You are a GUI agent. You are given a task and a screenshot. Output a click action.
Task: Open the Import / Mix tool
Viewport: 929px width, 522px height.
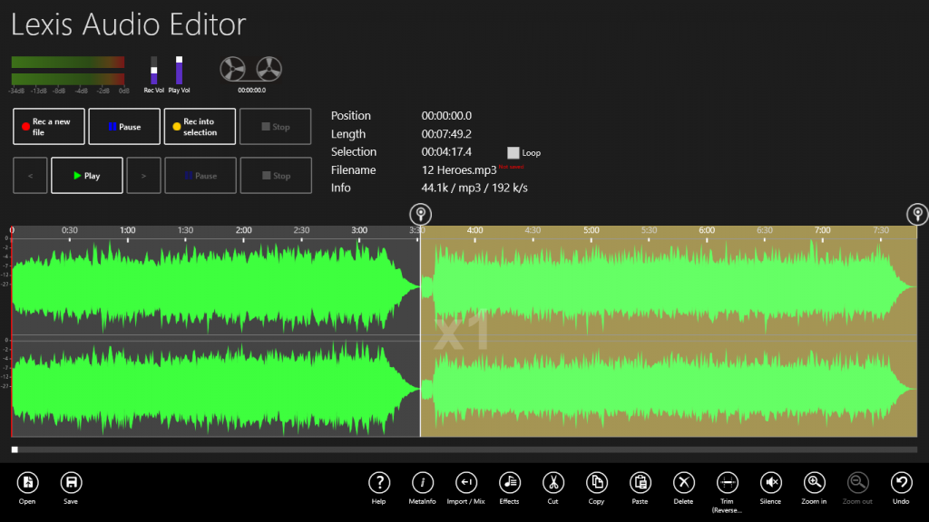click(x=465, y=483)
